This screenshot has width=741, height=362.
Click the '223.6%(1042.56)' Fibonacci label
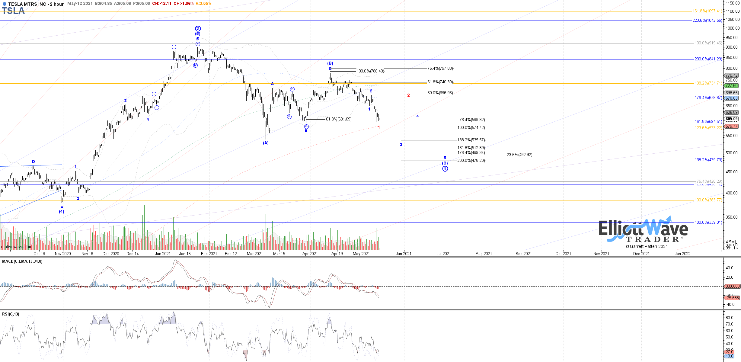click(x=707, y=21)
